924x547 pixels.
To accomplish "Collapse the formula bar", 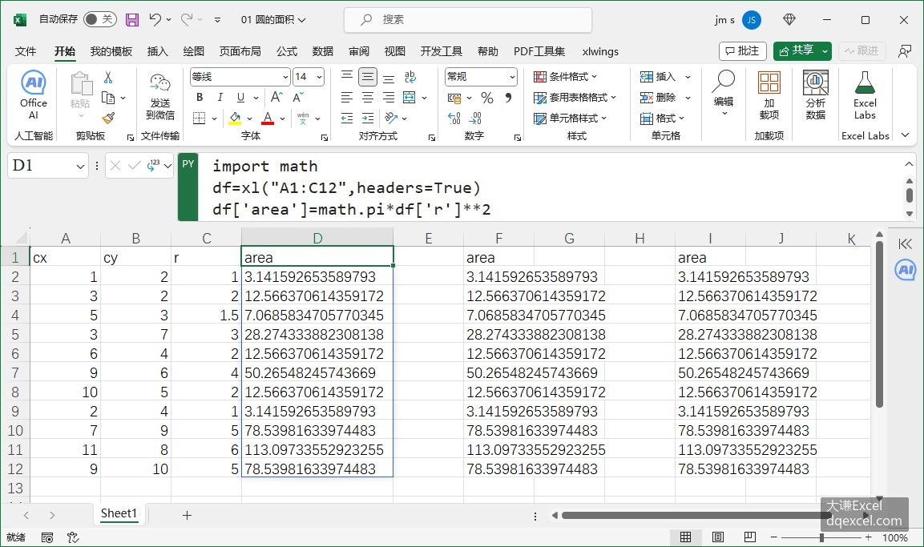I will (910, 164).
